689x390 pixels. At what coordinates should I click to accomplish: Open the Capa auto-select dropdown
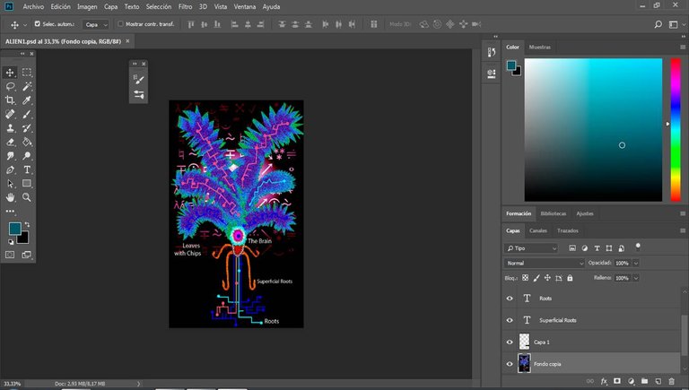[x=96, y=24]
